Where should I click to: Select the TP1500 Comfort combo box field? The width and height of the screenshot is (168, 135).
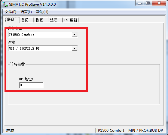coord(43,35)
